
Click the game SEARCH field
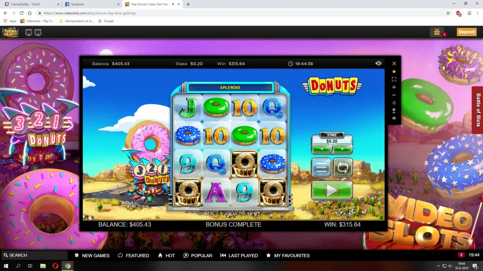pos(34,255)
